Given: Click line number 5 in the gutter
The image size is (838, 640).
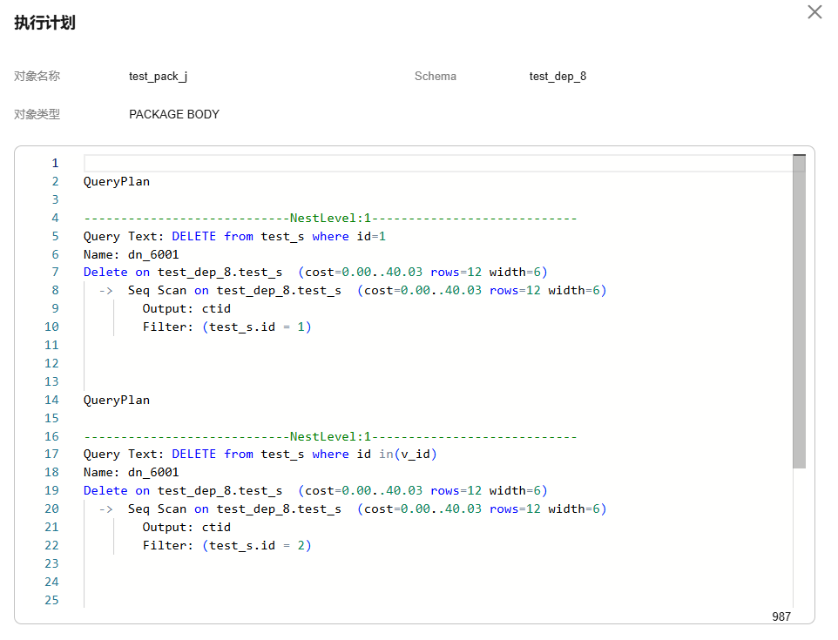Looking at the screenshot, I should [55, 236].
